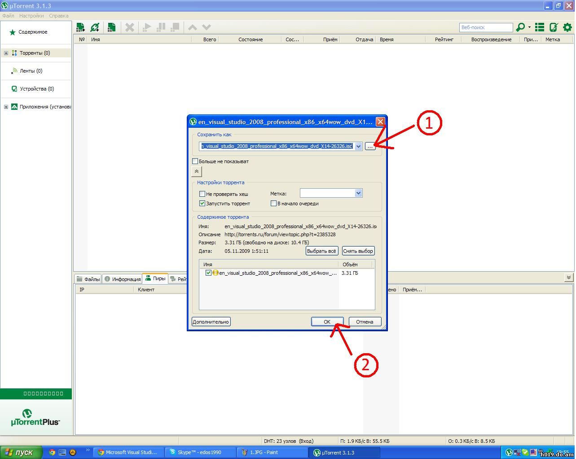
Task: Toggle Больше не показыват checkbox
Action: click(195, 161)
